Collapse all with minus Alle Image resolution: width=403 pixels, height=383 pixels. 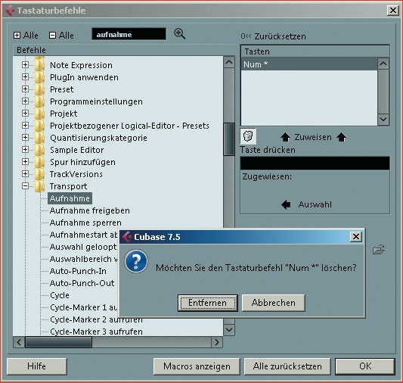coord(61,36)
